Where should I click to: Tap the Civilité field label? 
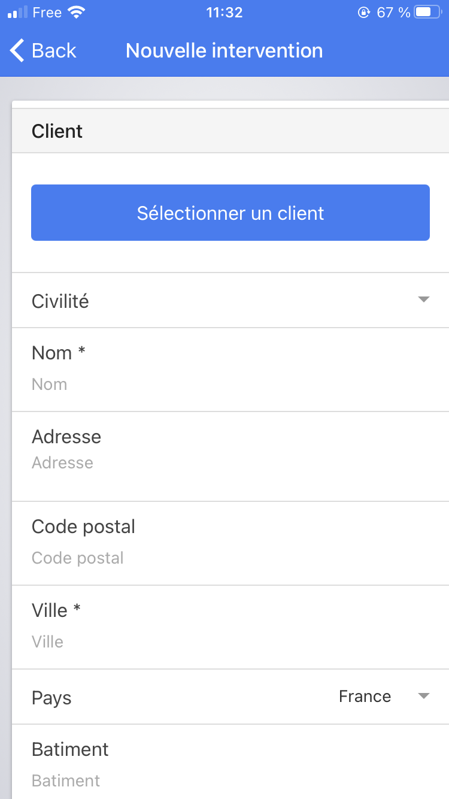pos(60,301)
